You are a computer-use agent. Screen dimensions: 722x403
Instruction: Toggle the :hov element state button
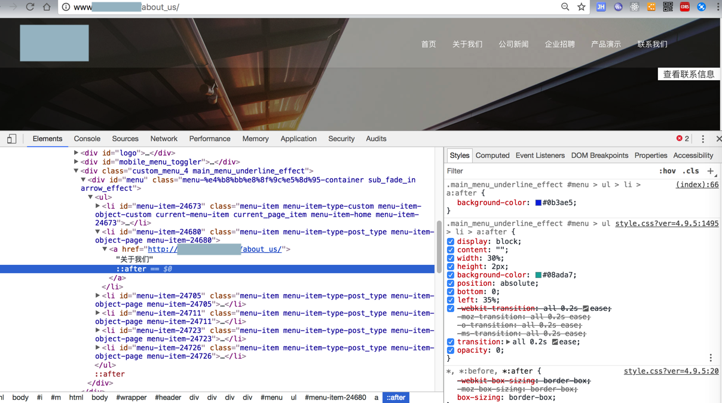tap(667, 171)
